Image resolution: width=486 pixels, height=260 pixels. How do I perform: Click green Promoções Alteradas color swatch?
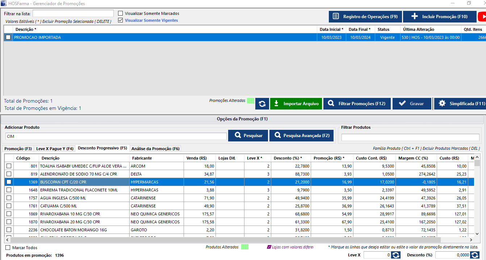250,101
